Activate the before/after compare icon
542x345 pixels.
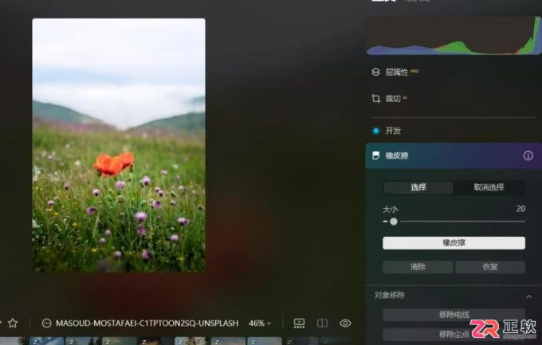pyautogui.click(x=322, y=323)
